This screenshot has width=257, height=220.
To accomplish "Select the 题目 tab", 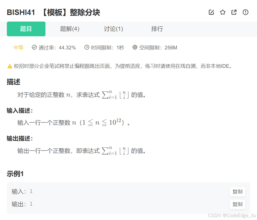I will 26,29.
